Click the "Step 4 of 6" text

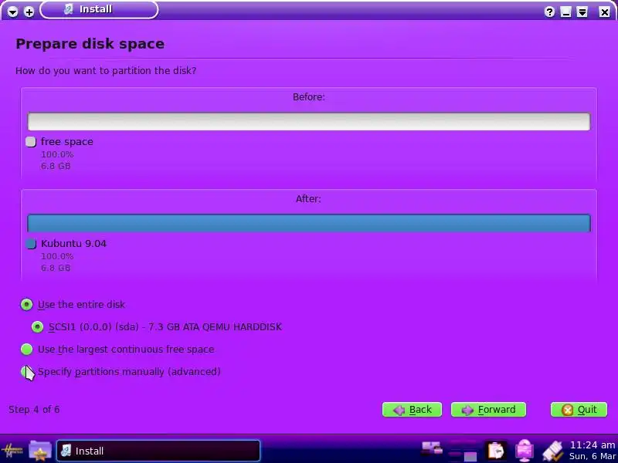34,410
